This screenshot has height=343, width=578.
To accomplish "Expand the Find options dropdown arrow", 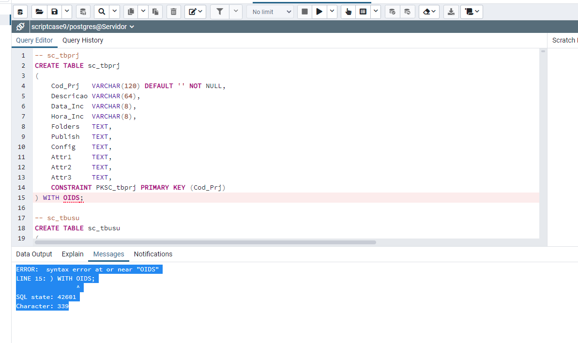I will [x=115, y=12].
